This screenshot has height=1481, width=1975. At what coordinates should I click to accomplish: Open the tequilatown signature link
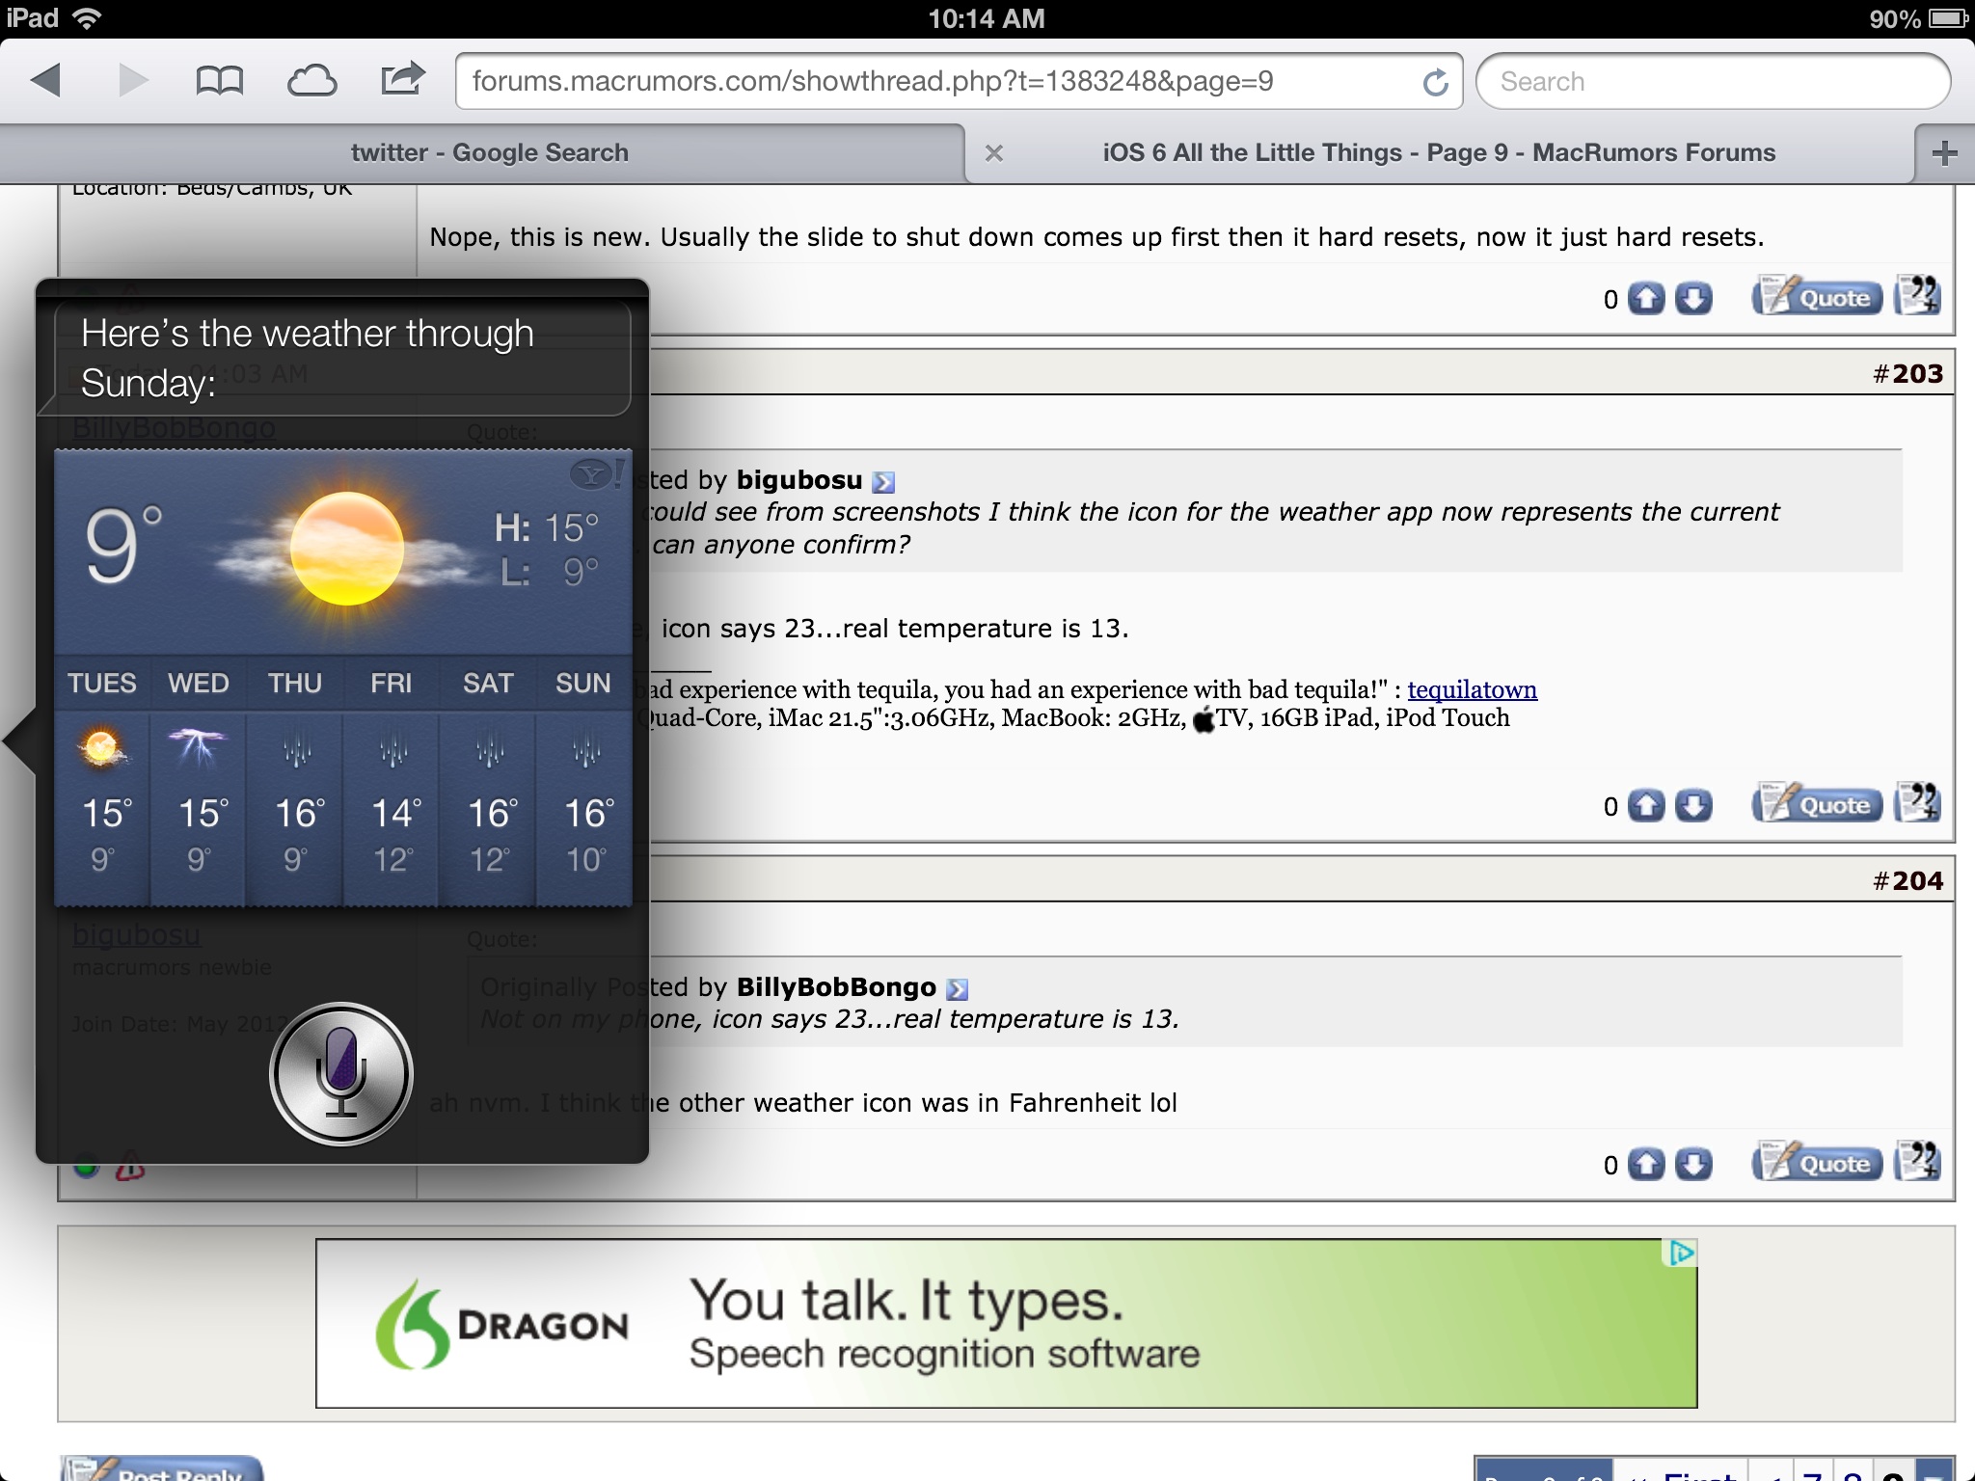coord(1472,690)
